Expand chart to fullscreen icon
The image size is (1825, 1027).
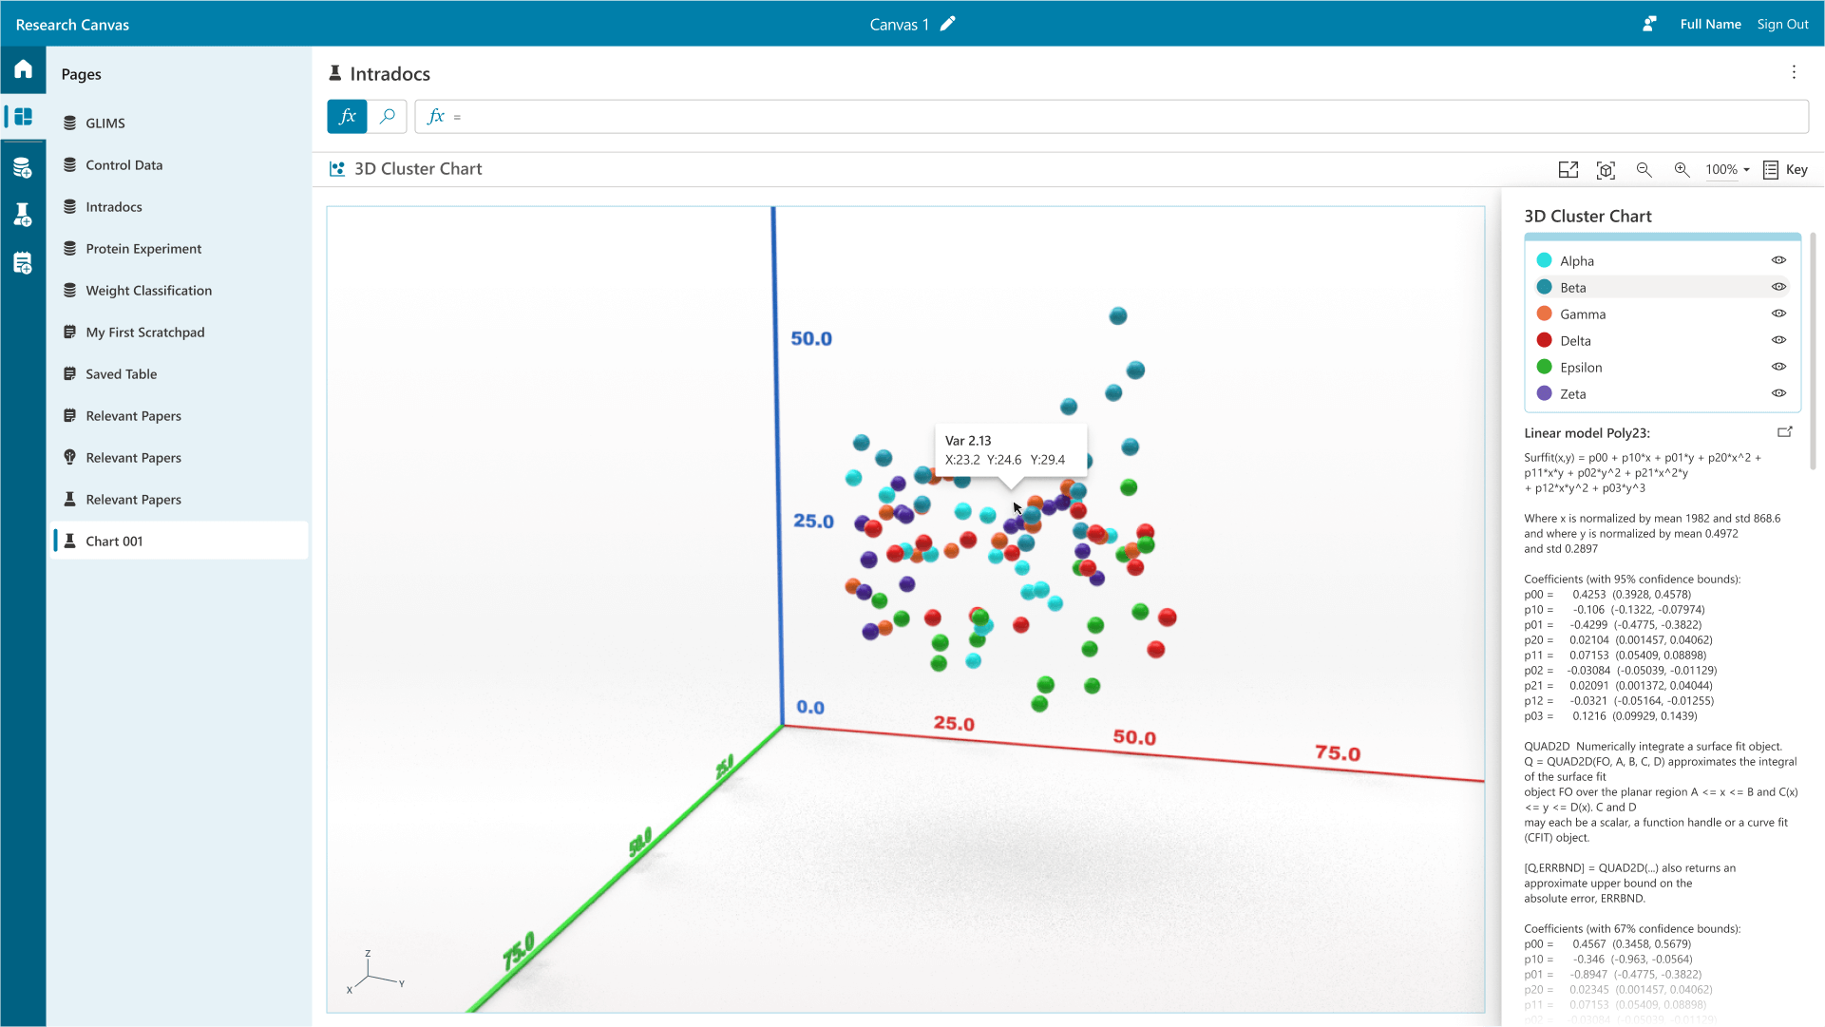tap(1568, 170)
